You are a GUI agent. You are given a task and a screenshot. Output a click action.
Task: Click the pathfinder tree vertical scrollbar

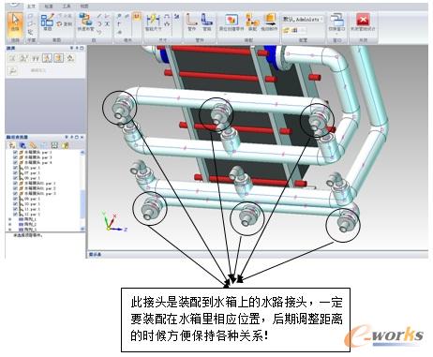tap(82, 190)
